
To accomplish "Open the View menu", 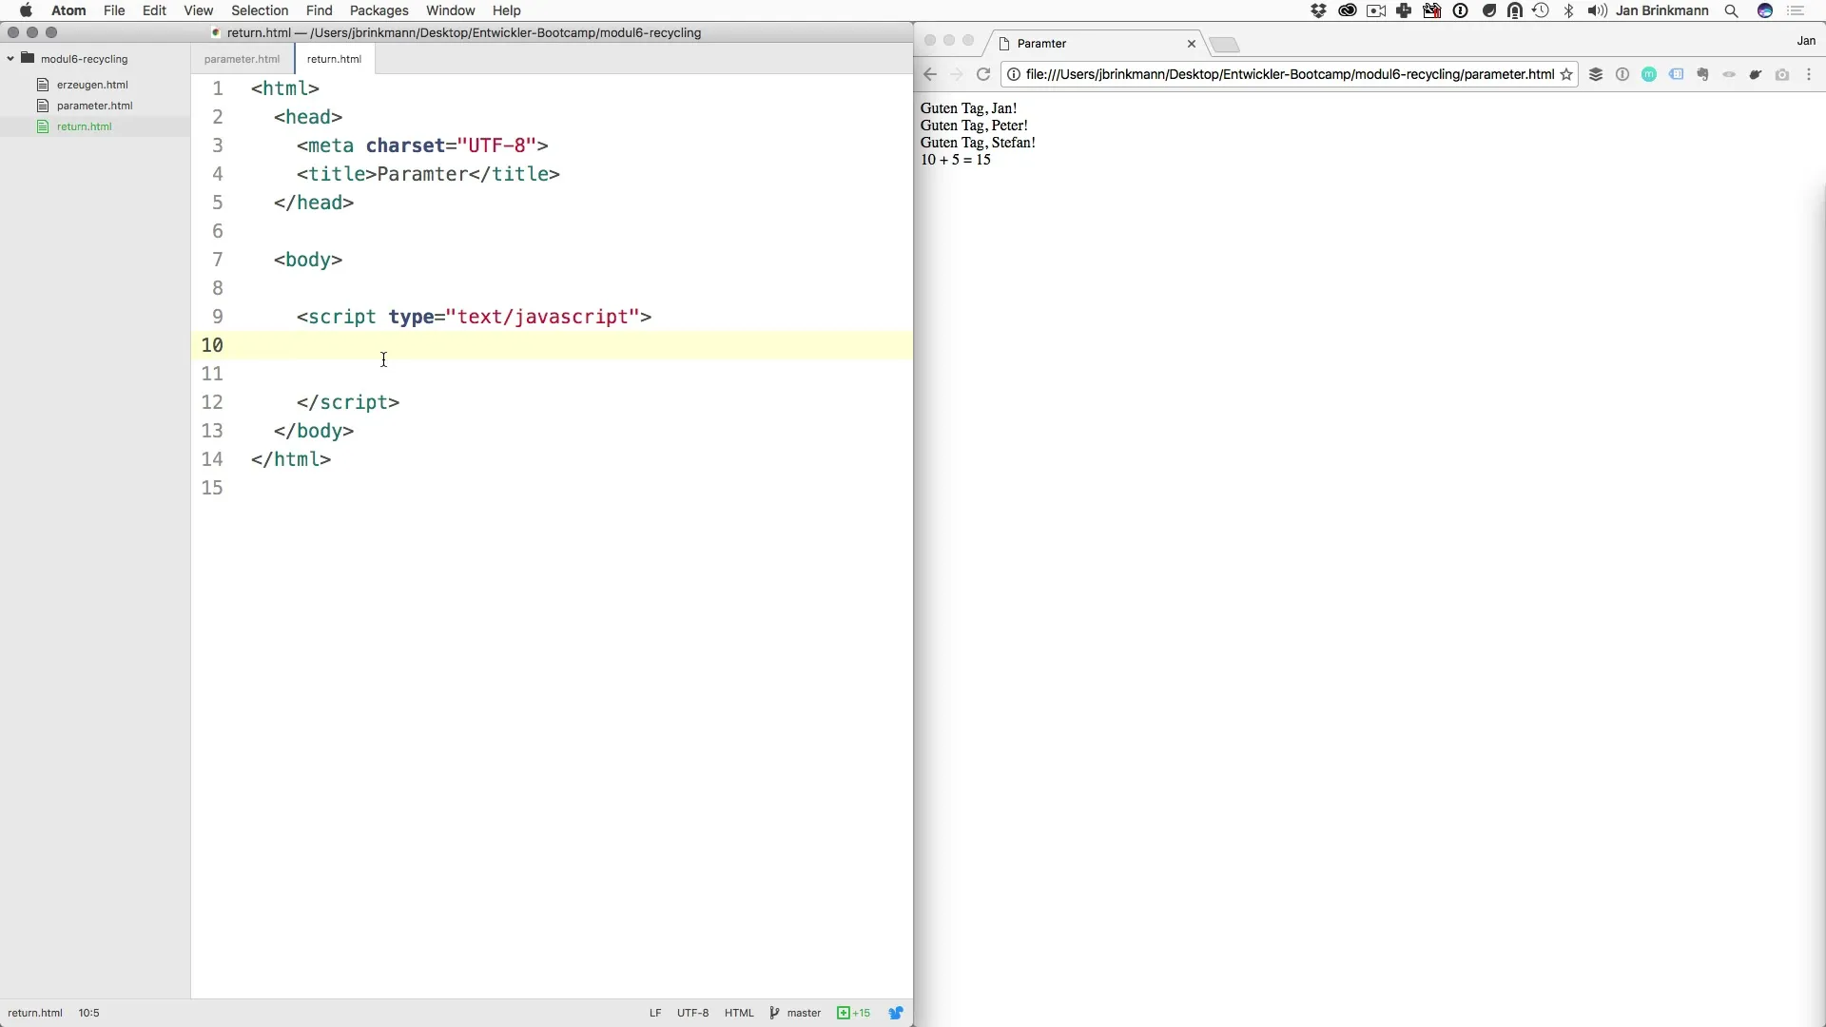I will [x=198, y=10].
